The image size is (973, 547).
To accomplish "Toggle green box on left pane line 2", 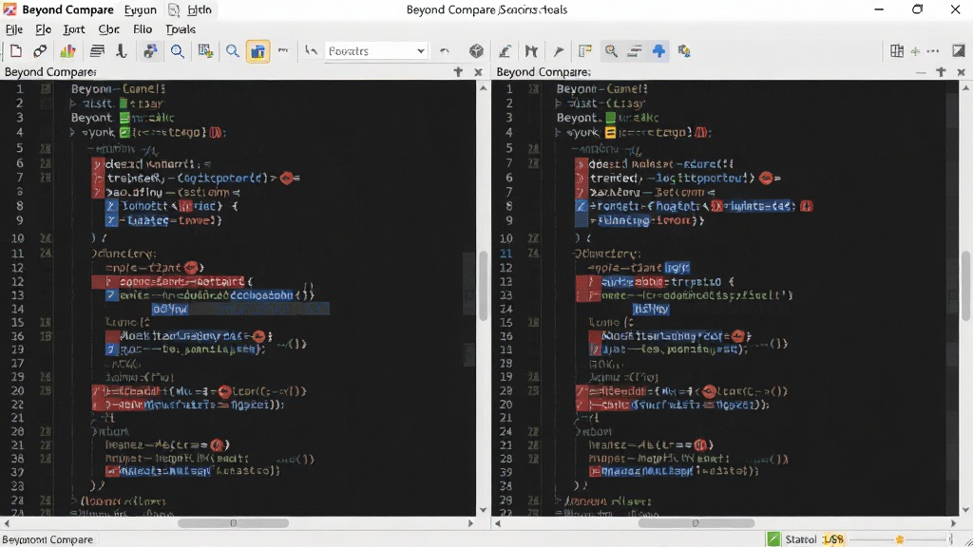I will coord(124,104).
